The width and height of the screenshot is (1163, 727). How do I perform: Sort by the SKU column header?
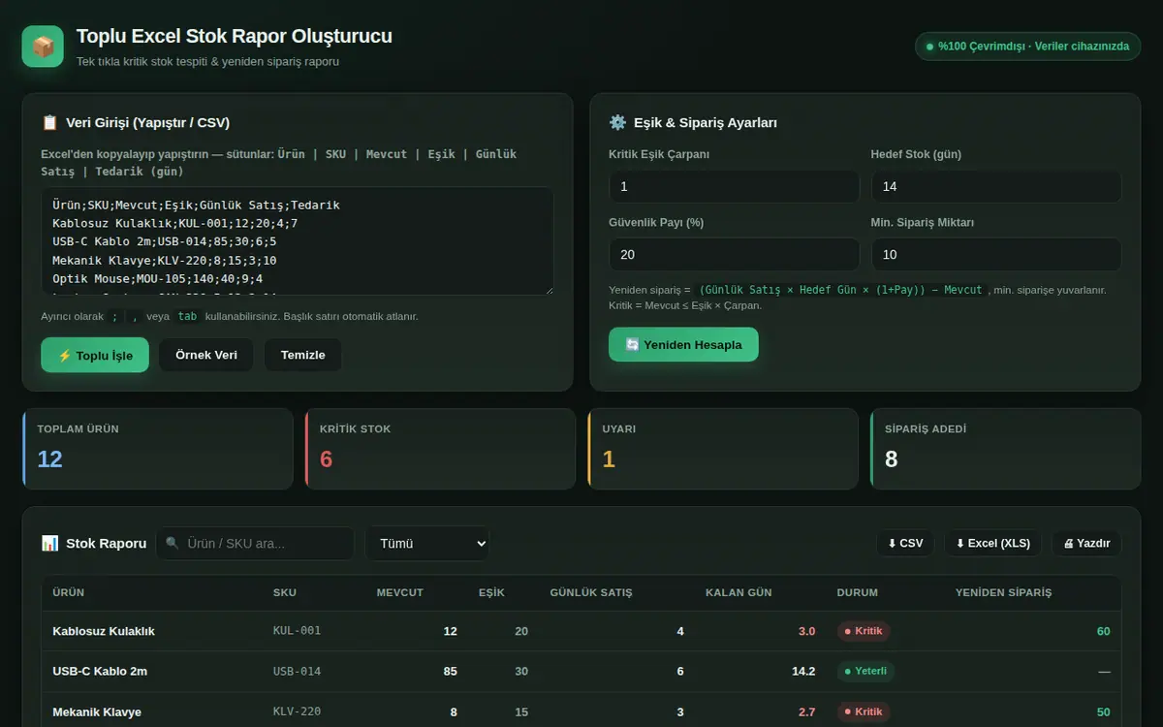285,592
